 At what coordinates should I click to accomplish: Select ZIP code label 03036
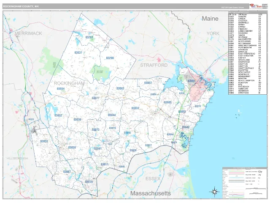pyautogui.click(x=77, y=119)
